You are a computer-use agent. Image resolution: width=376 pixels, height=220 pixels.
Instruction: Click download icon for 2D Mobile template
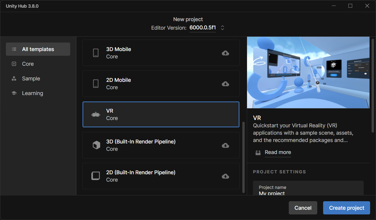pos(225,84)
